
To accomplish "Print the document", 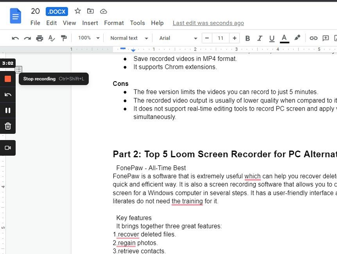I will pyautogui.click(x=40, y=38).
